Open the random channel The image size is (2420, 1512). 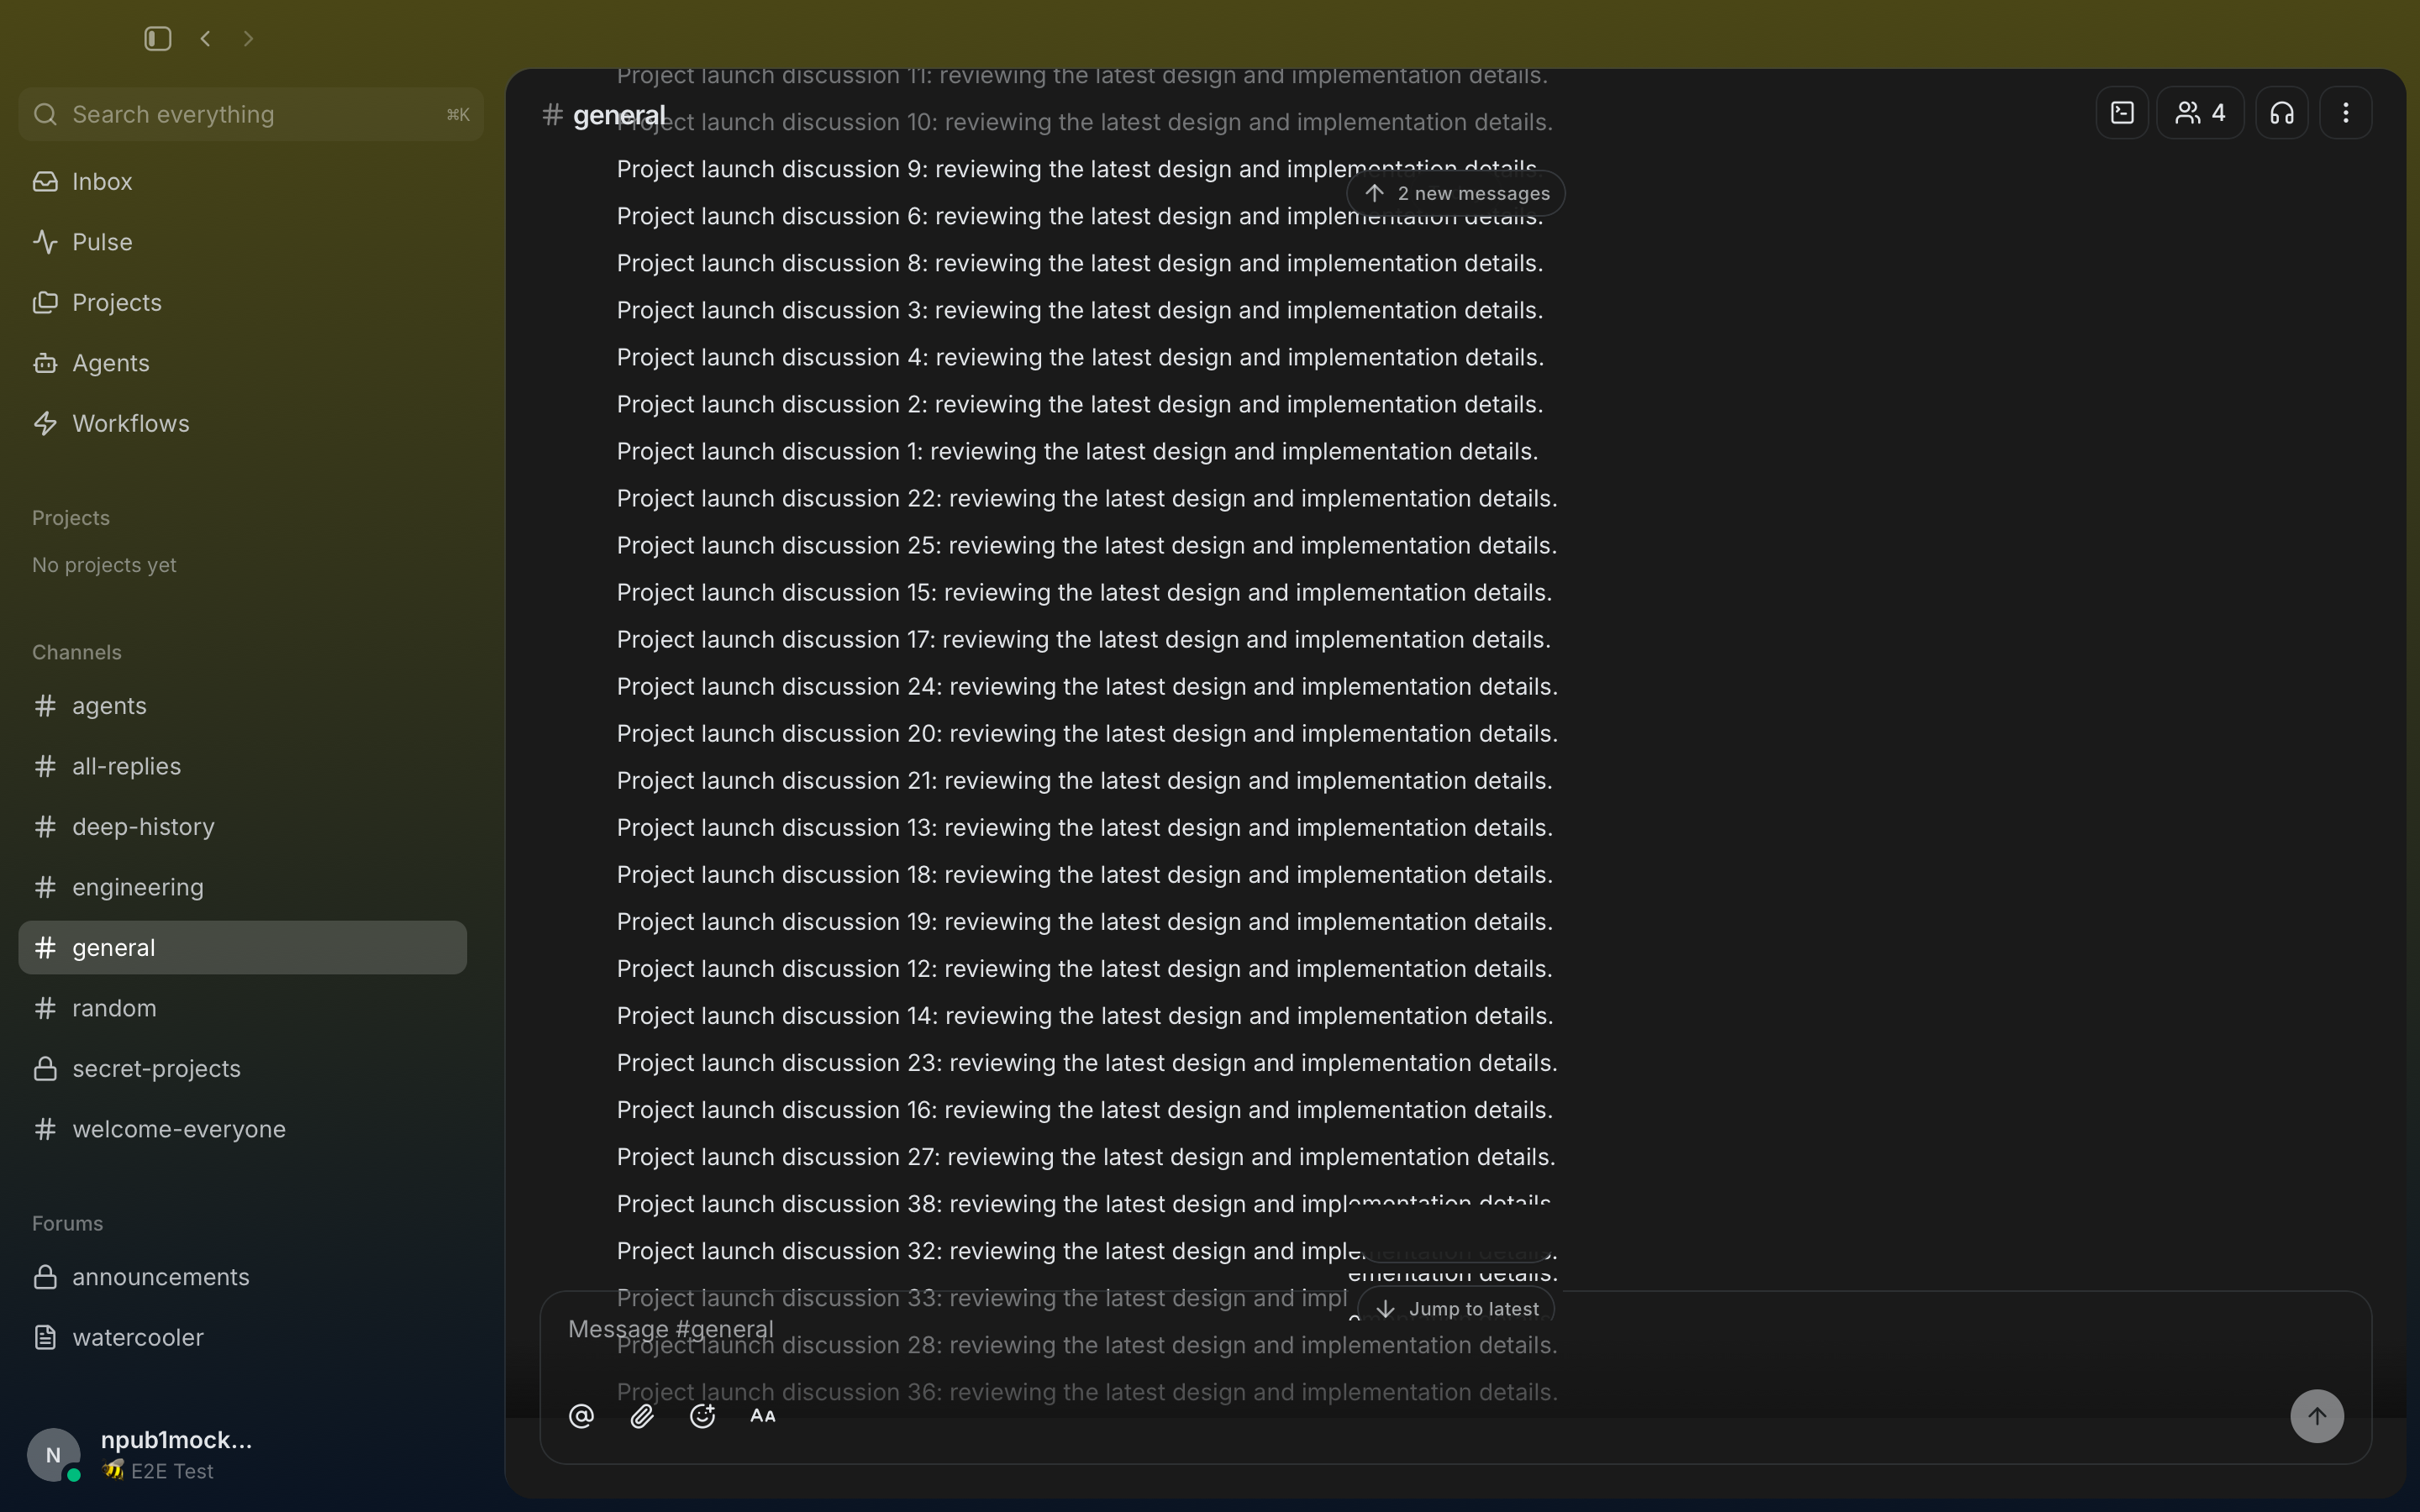click(x=242, y=1008)
